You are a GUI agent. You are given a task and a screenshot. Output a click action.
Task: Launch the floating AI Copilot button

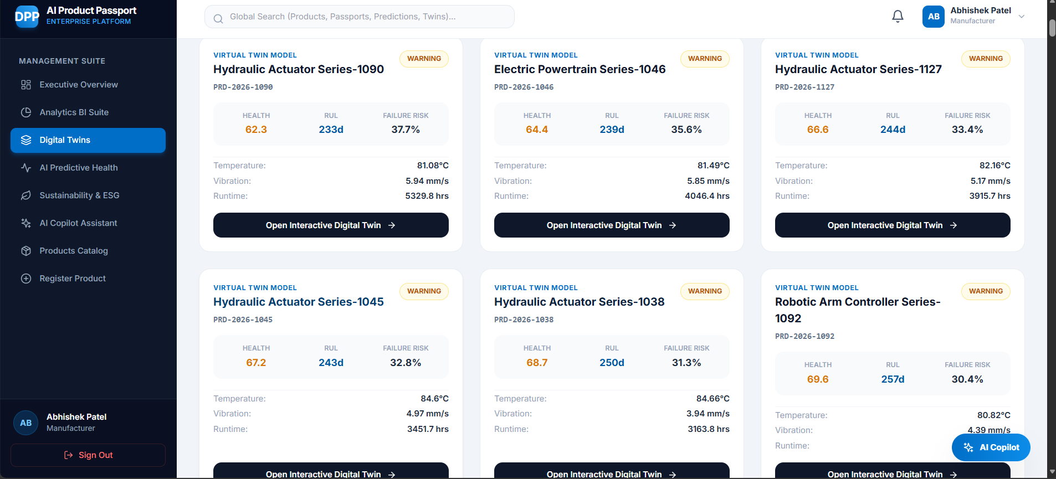point(991,447)
